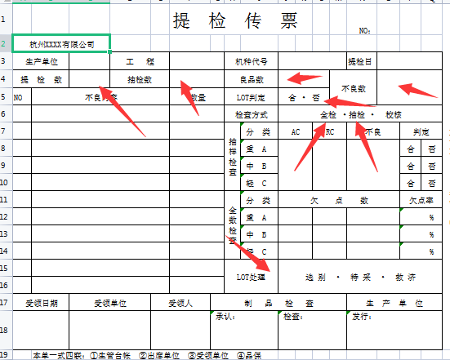The image size is (450, 360).
Task: Click the LOT处理 label cell
Action: (251, 276)
